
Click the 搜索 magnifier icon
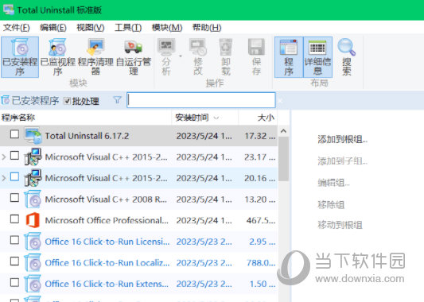[x=347, y=47]
